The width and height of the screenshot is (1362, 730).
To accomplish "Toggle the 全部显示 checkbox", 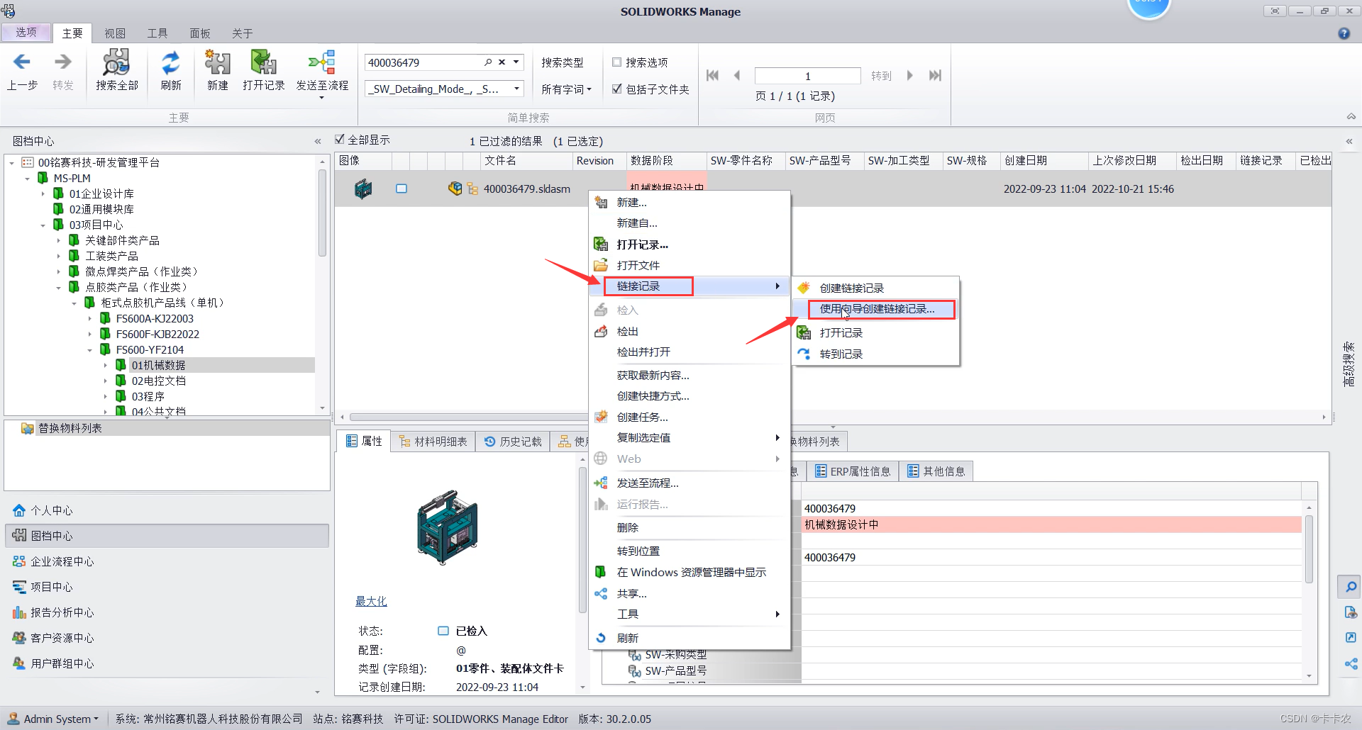I will (340, 139).
